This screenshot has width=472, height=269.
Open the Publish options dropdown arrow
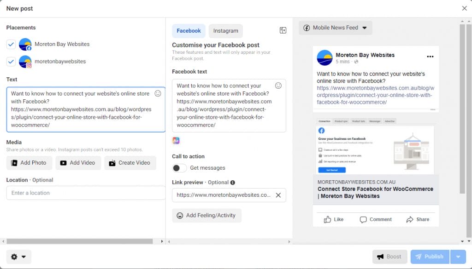(x=458, y=257)
